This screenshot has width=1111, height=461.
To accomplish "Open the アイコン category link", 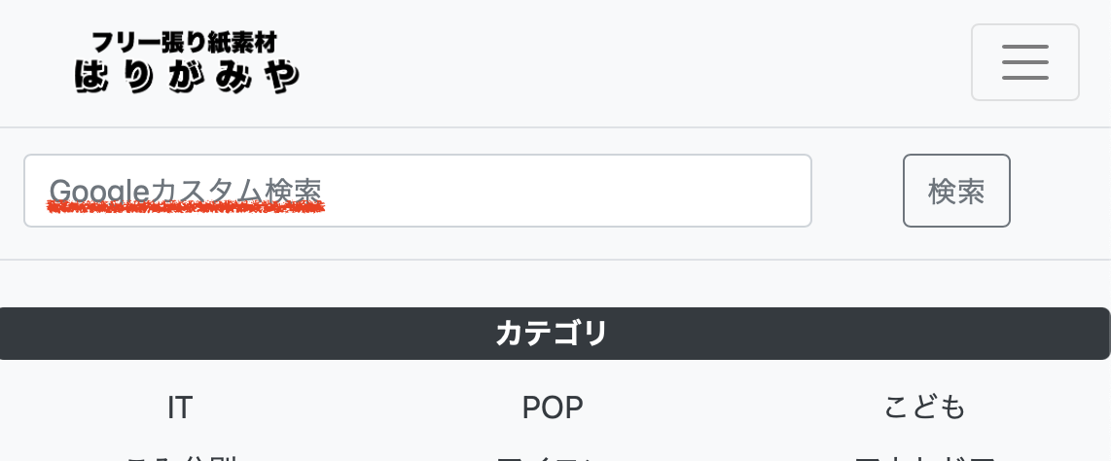I will click(552, 456).
